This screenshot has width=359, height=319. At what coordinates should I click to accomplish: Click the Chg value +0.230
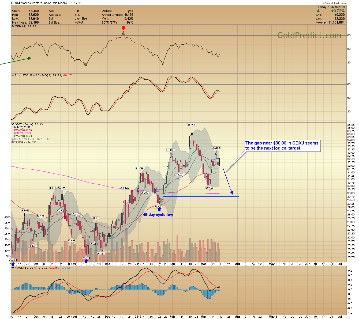[x=339, y=15]
